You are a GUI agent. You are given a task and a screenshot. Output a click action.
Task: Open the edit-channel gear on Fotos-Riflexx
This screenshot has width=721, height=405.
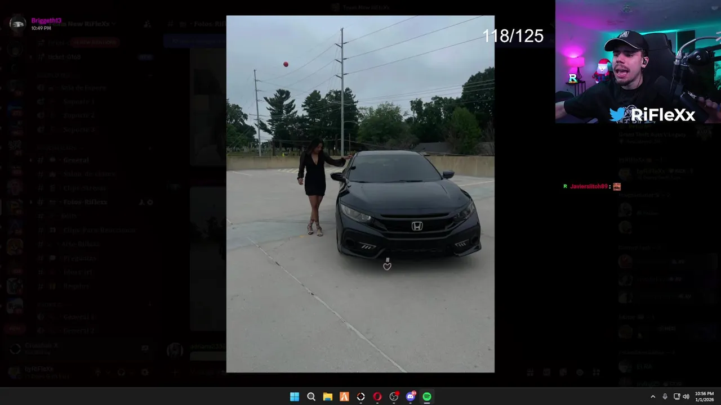150,202
